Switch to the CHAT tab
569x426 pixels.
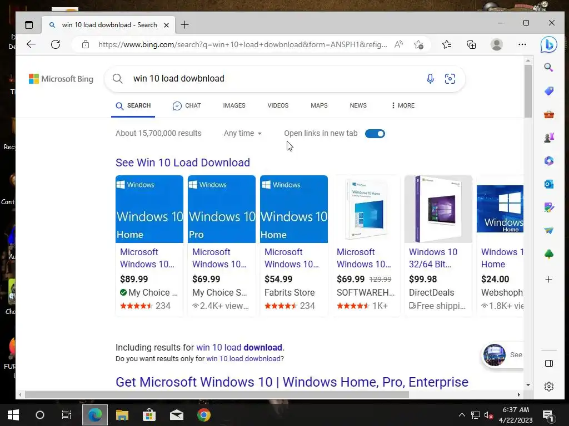pyautogui.click(x=187, y=105)
